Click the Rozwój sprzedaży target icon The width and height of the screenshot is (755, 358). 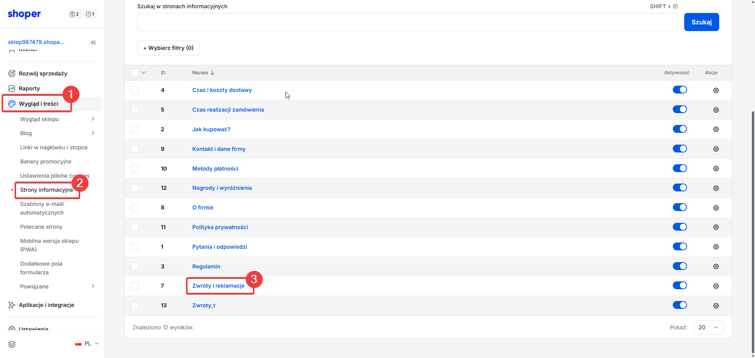[12, 73]
